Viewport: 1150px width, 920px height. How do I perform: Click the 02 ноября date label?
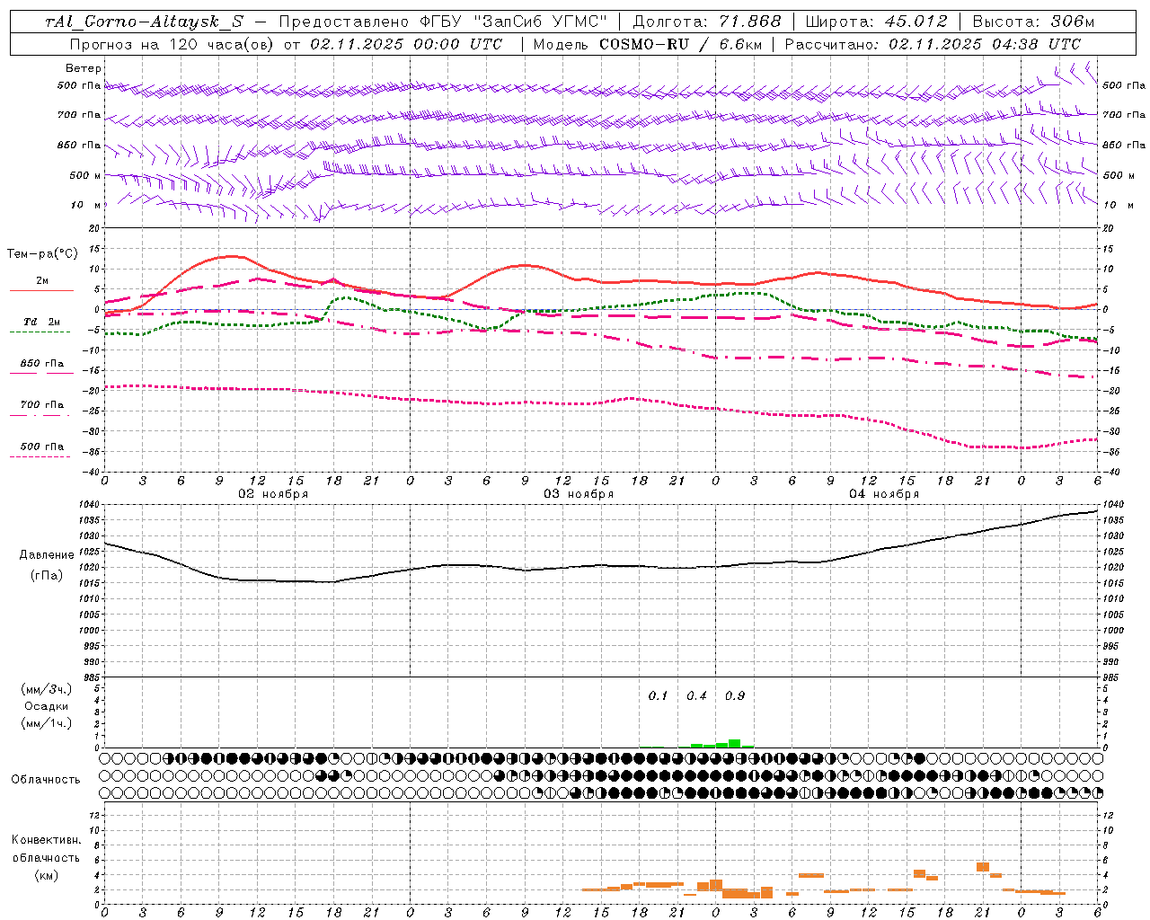pyautogui.click(x=273, y=494)
